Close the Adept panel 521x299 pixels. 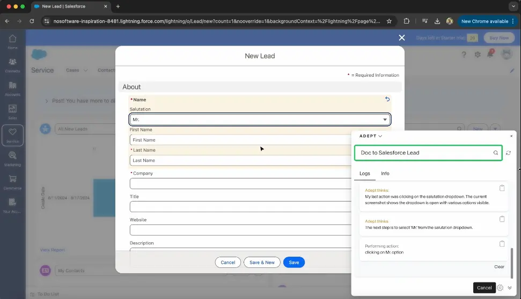coord(511,136)
